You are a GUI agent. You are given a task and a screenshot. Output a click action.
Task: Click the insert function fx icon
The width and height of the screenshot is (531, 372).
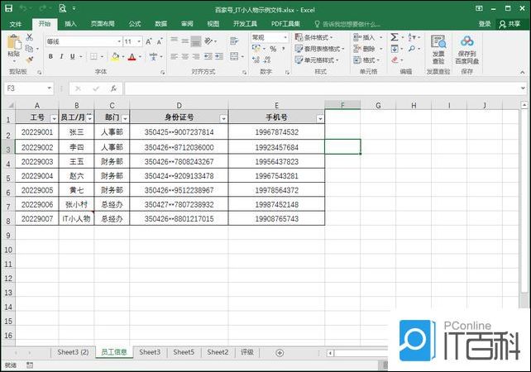[x=113, y=88]
